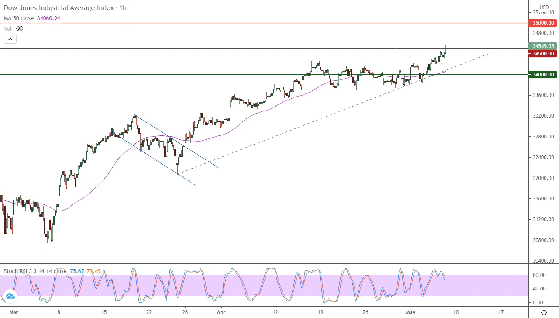Click the 32000.00 price axis value

point(543,178)
